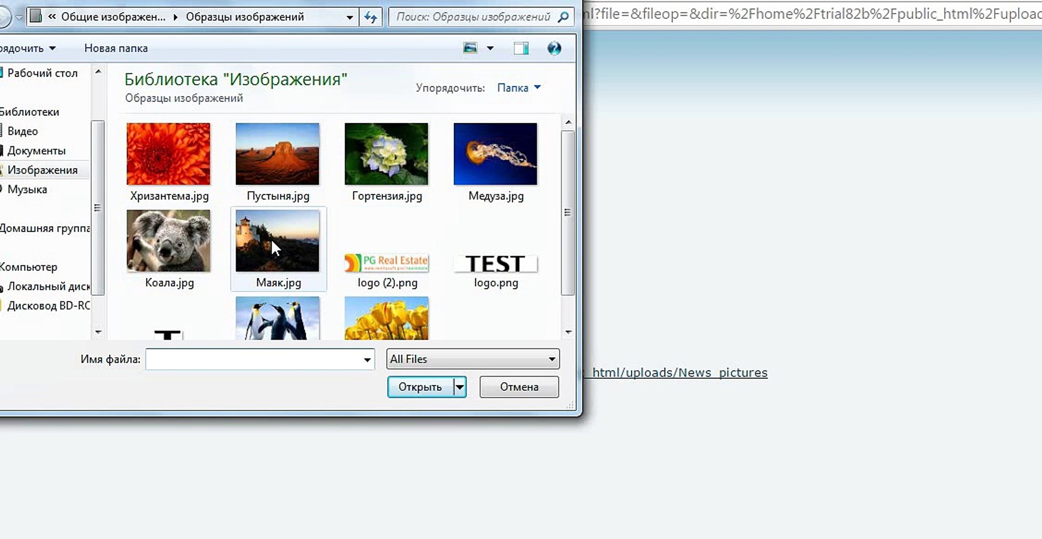
Task: Click the change view icon
Action: pyautogui.click(x=470, y=48)
